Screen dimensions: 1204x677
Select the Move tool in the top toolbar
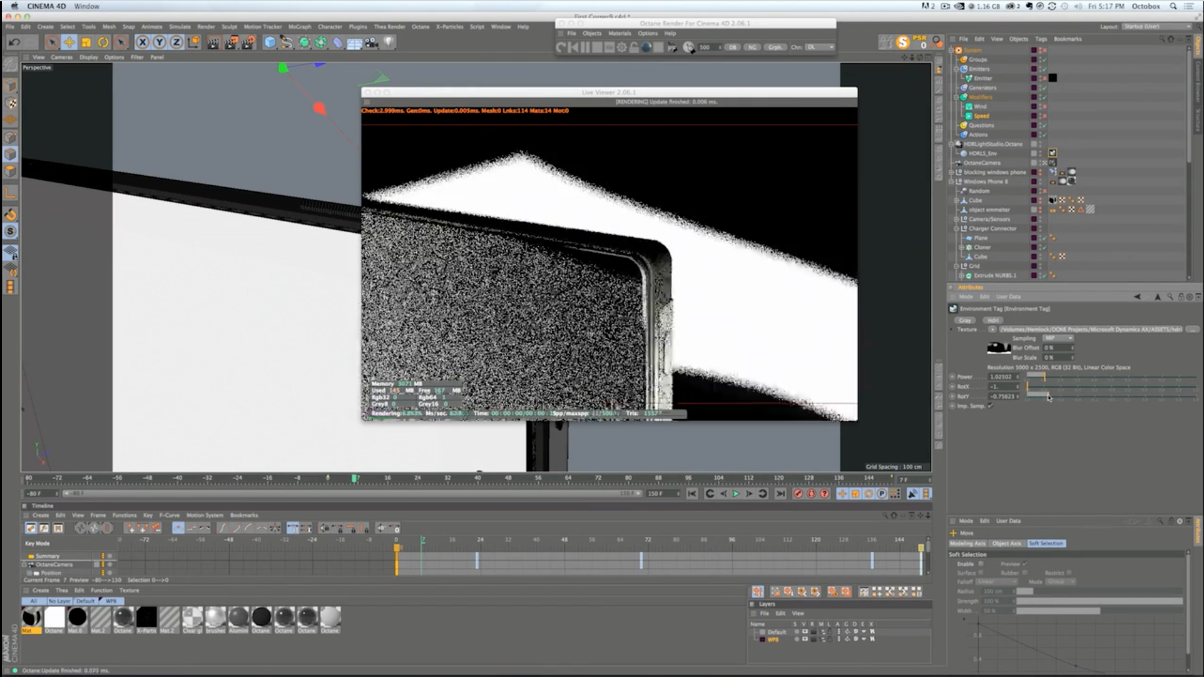coord(69,43)
